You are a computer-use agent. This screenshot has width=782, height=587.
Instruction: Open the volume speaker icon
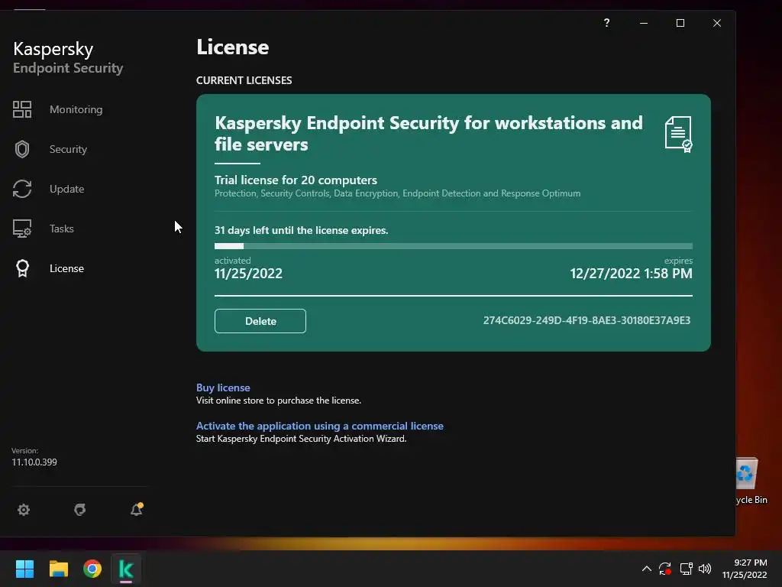pyautogui.click(x=705, y=569)
